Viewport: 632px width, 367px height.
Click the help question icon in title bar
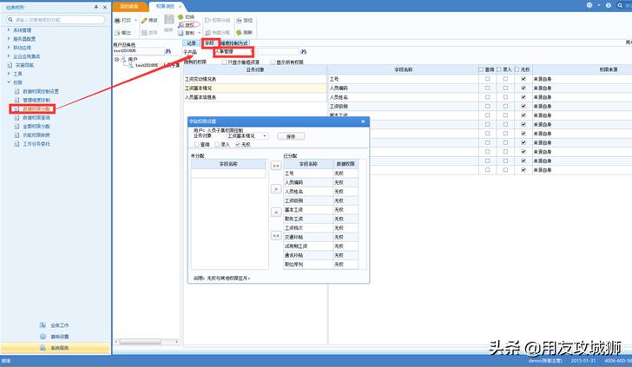pyautogui.click(x=609, y=5)
